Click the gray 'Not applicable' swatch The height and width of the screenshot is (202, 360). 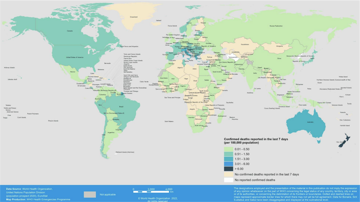(90, 194)
